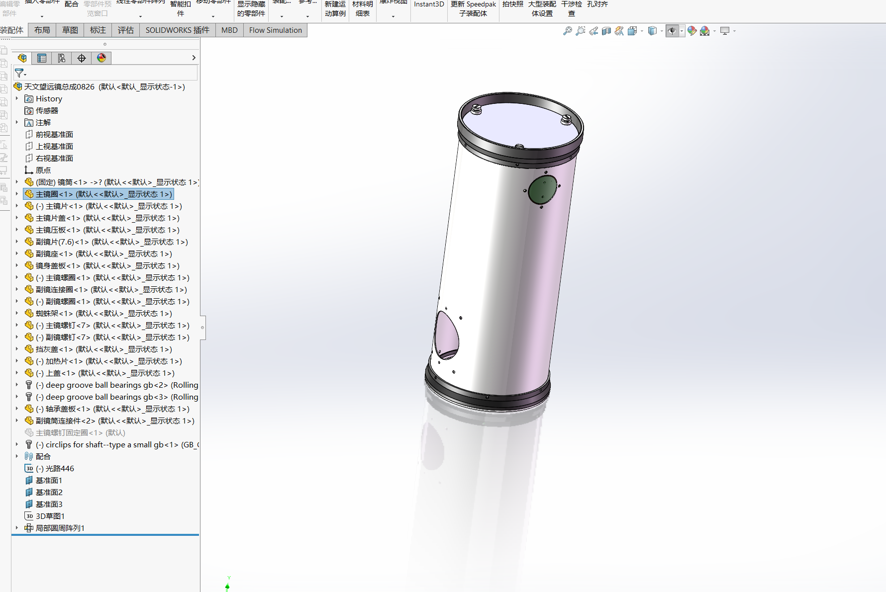The height and width of the screenshot is (592, 886).
Task: Open the Flow Simulation tab
Action: (276, 30)
